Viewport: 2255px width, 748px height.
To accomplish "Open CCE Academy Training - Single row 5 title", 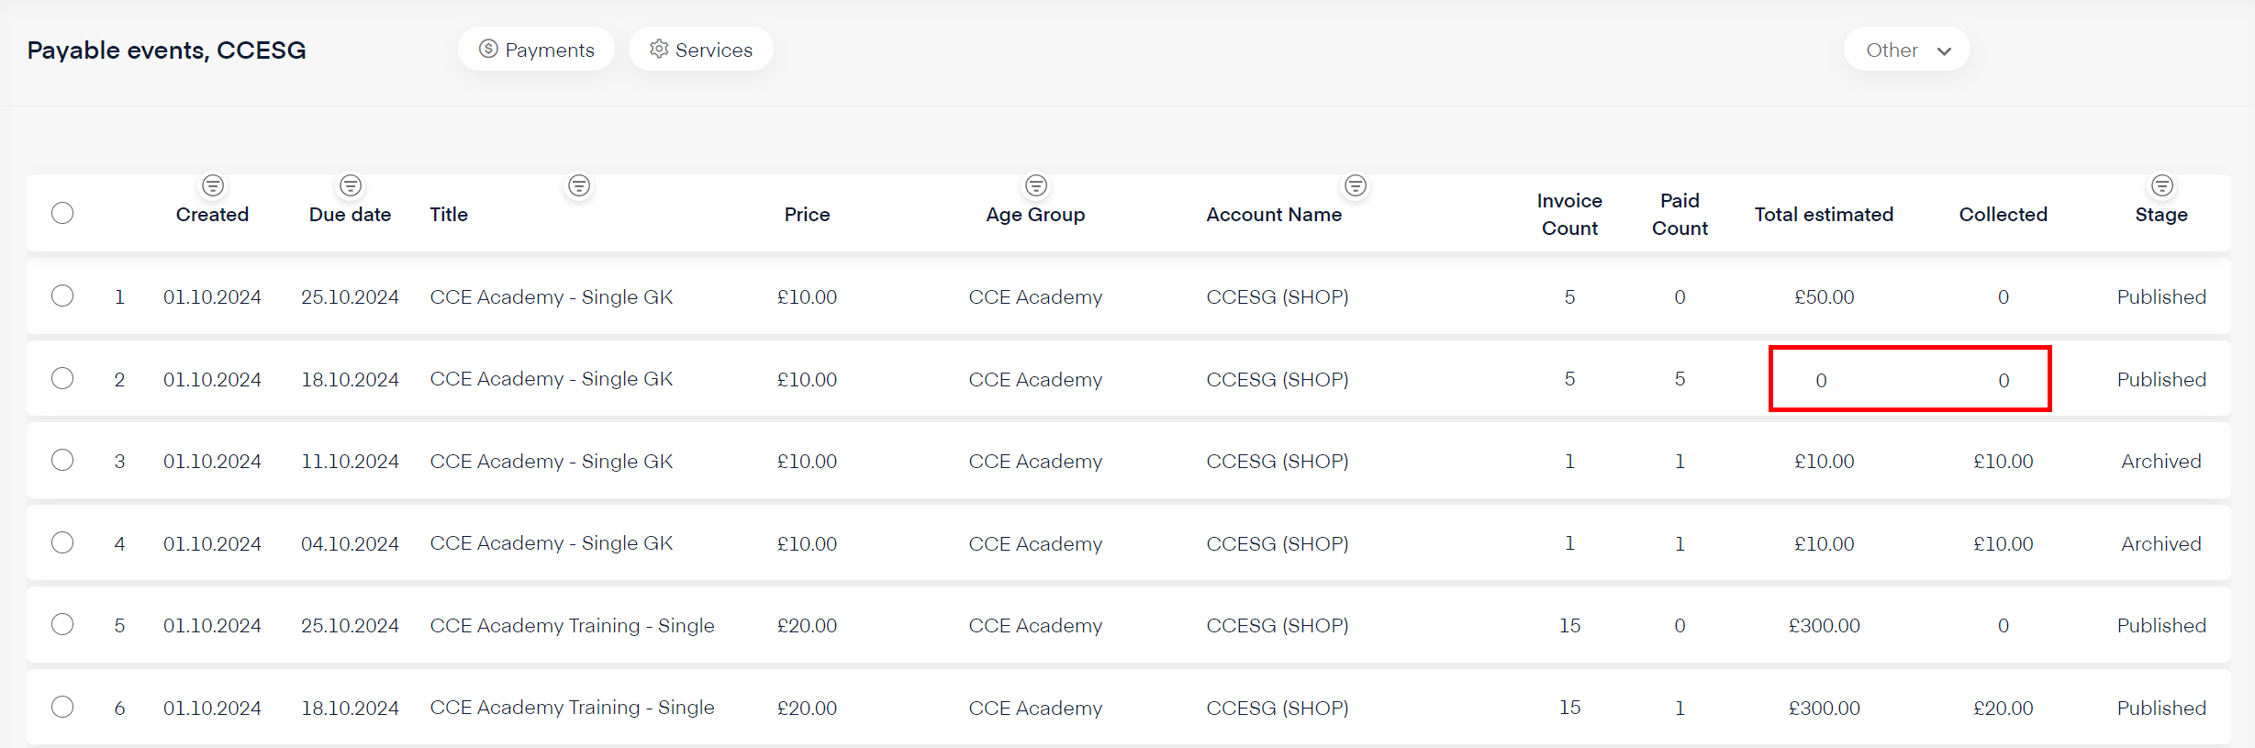I will 572,625.
